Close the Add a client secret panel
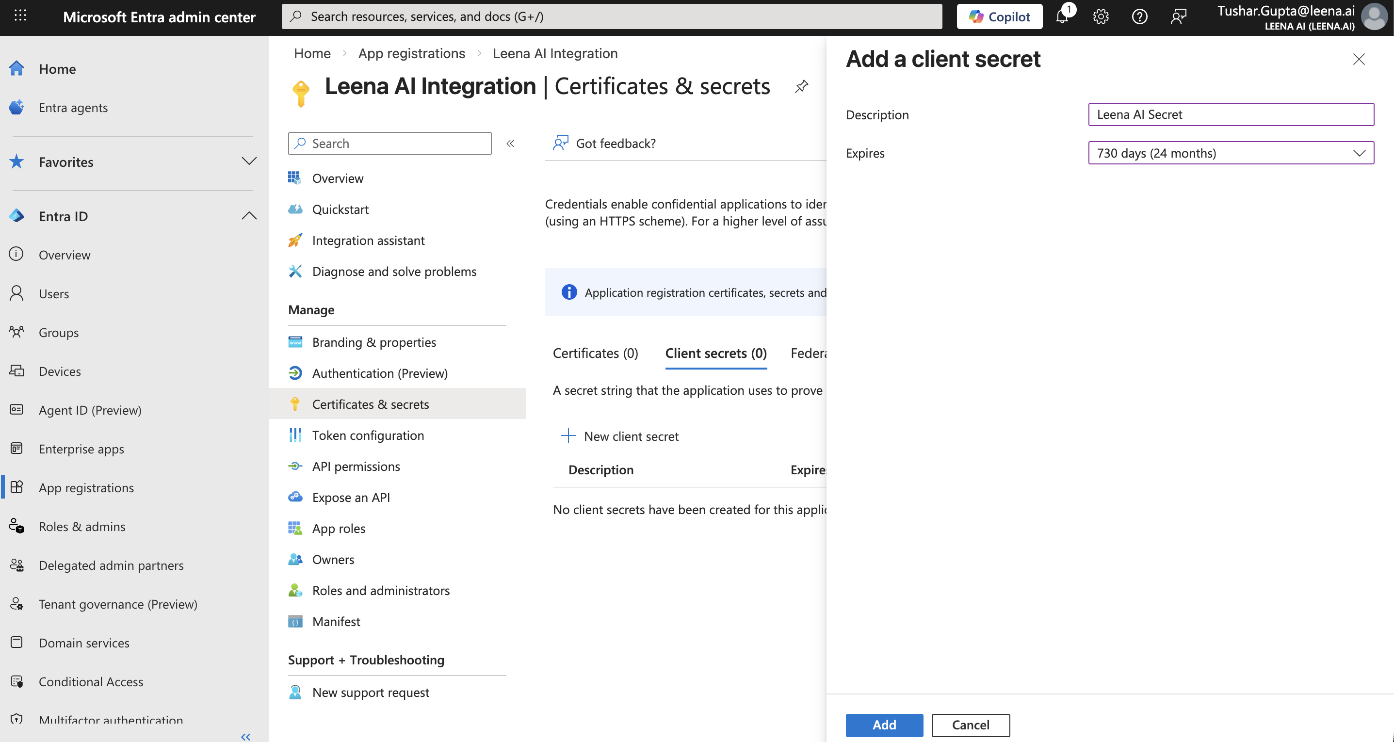Viewport: 1394px width, 742px height. coord(1359,59)
